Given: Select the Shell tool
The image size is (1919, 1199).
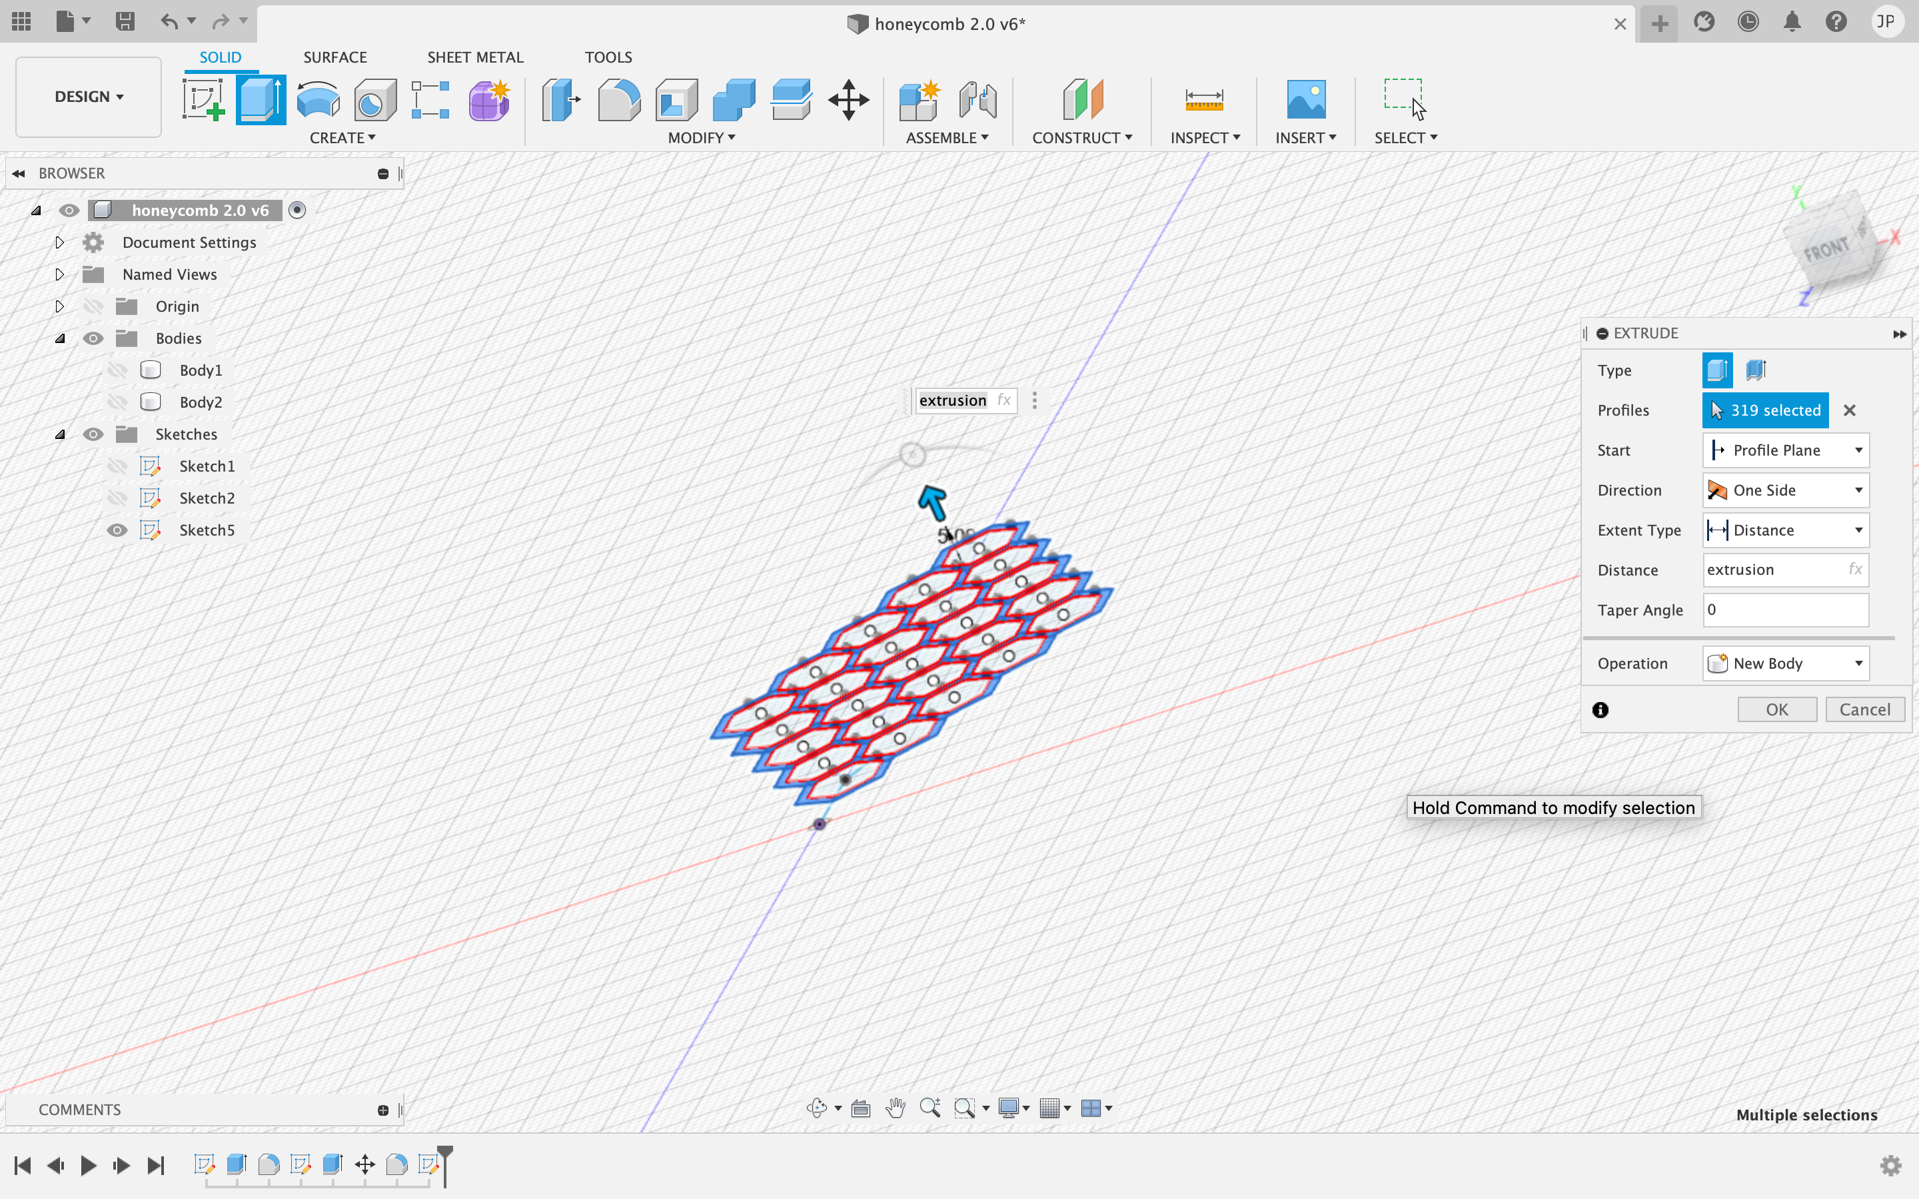Looking at the screenshot, I should click(x=676, y=100).
